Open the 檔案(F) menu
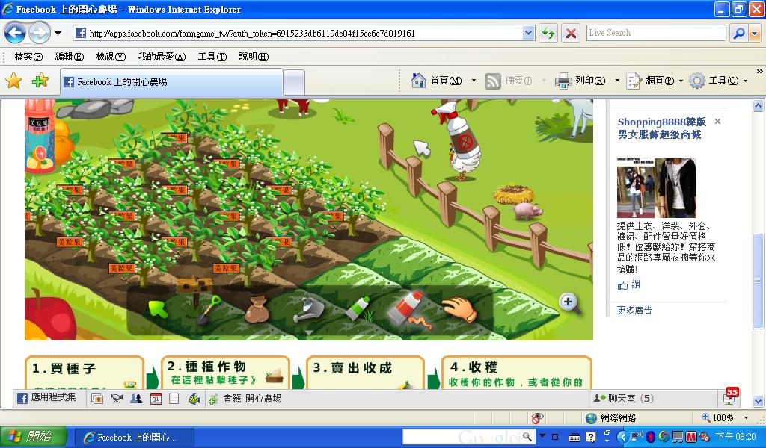Image resolution: width=766 pixels, height=448 pixels. pos(28,57)
